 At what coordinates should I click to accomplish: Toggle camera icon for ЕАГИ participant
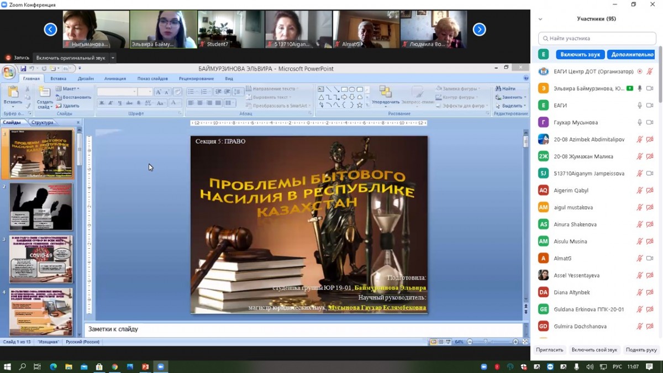tap(650, 106)
